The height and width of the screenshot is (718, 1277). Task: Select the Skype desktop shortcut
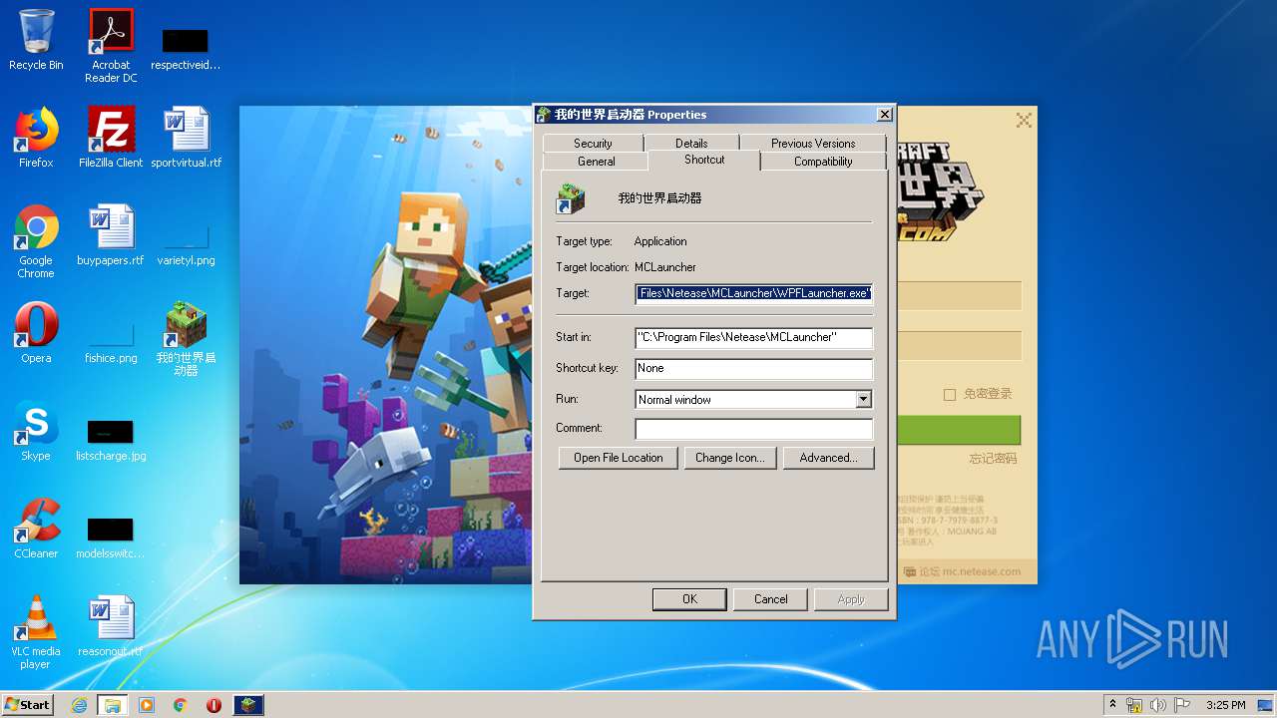36,431
